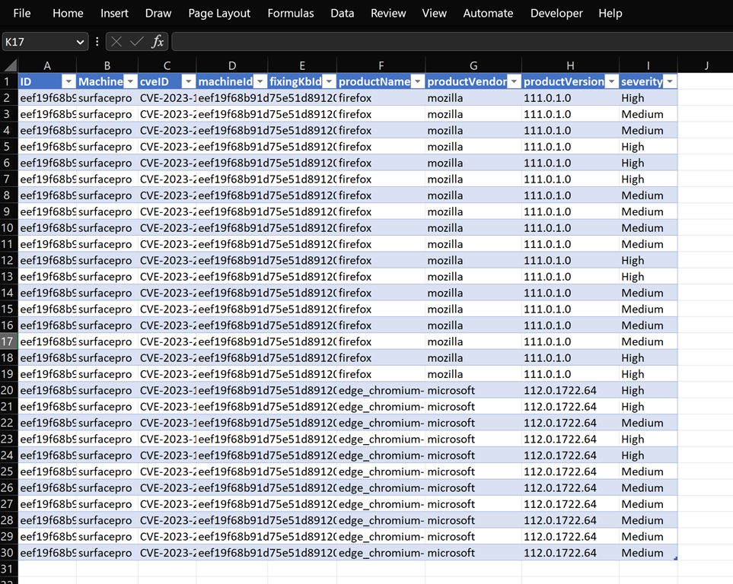Select column H header
Viewport: 733px width, 584px height.
[x=570, y=65]
